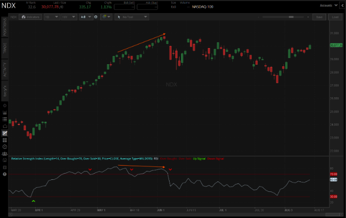Click the Bid (Sell) price field
The image size is (346, 218).
click(x=125, y=7)
